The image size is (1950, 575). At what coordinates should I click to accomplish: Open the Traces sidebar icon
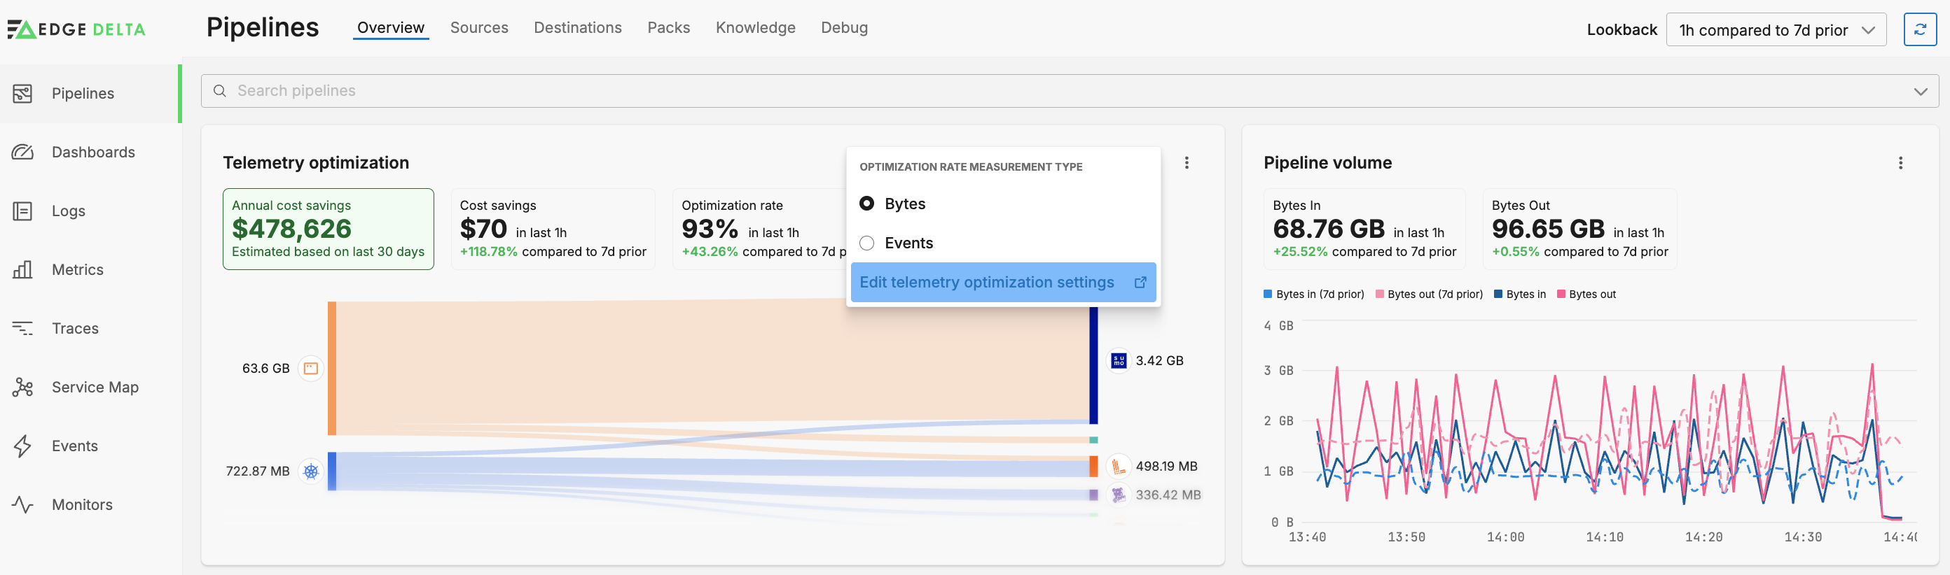tap(22, 329)
